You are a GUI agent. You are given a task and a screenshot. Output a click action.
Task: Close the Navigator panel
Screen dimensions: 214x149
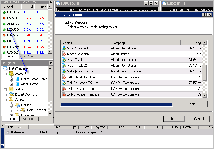coord(51,63)
